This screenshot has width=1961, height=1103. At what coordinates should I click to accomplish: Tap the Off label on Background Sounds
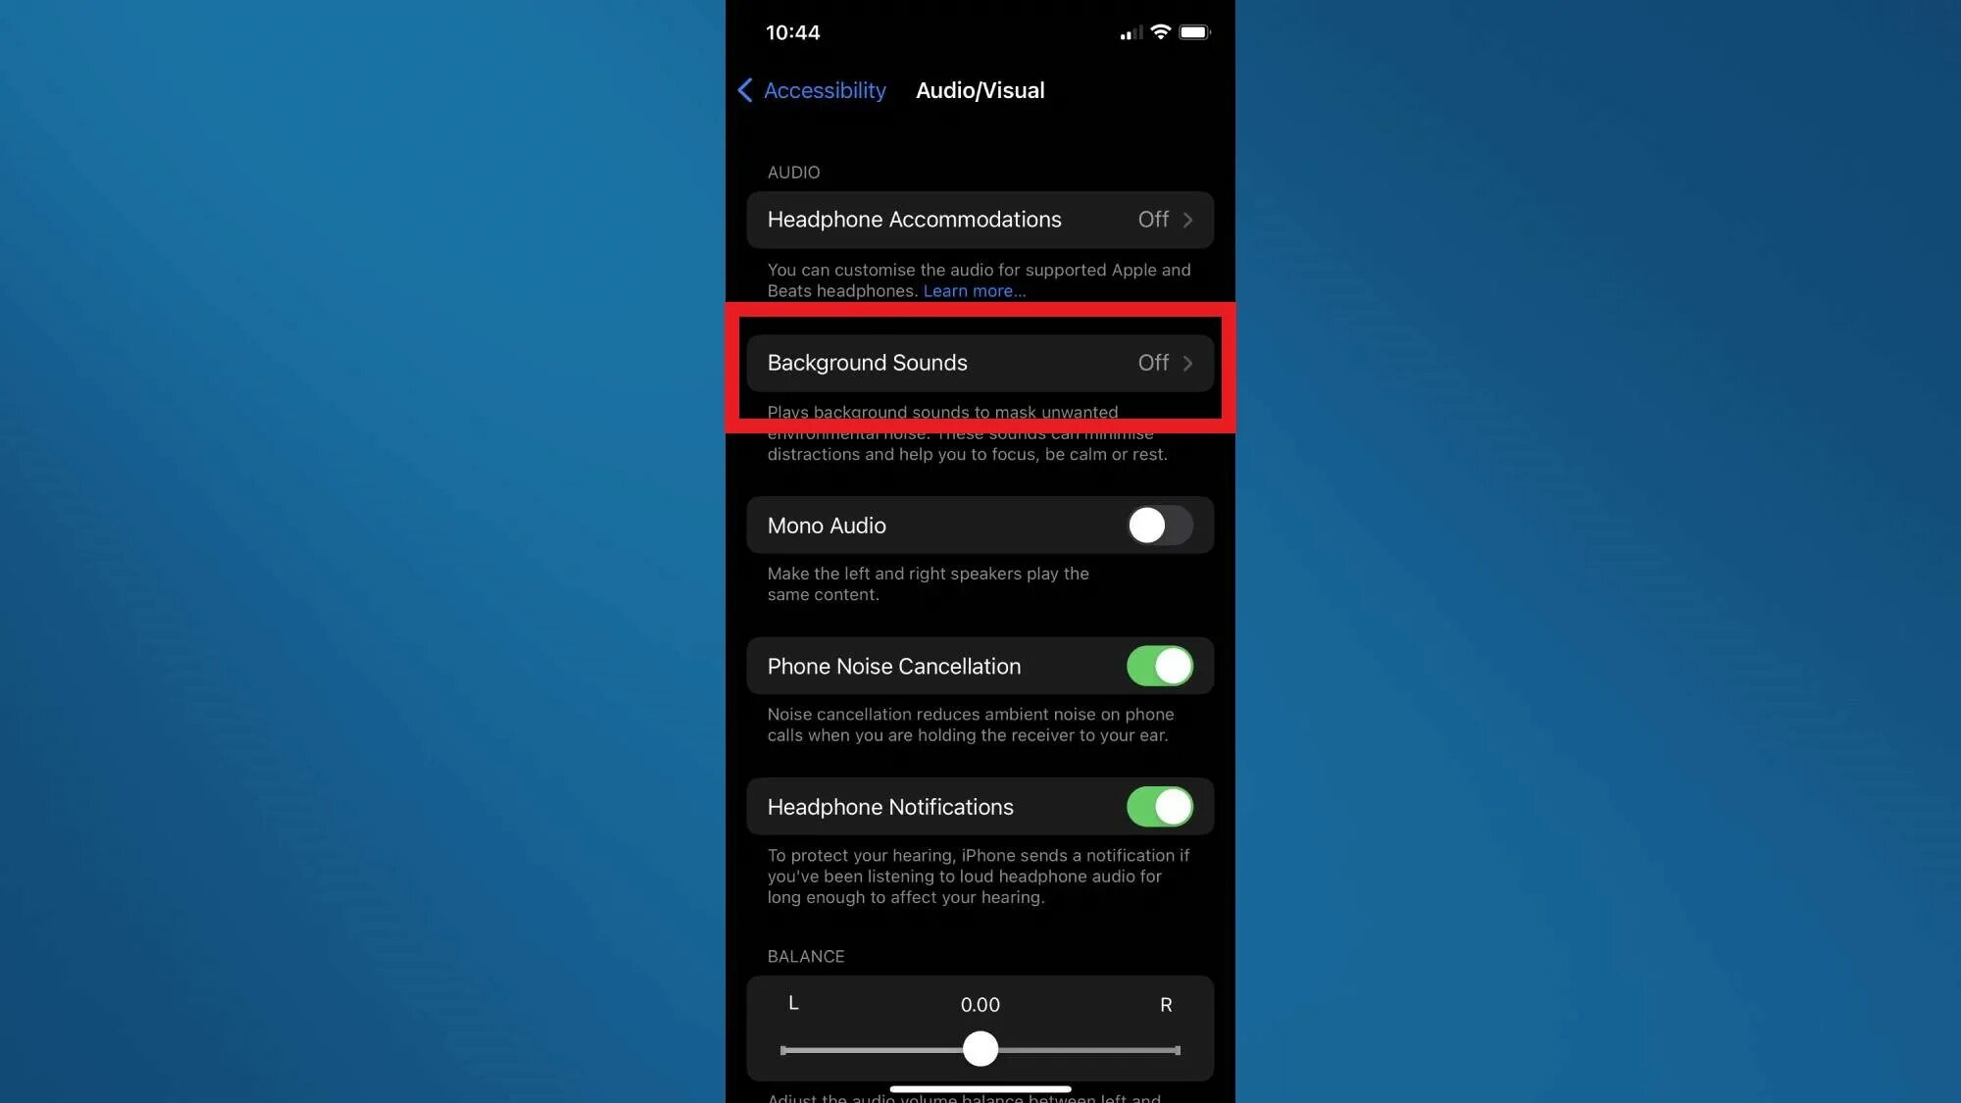point(1150,363)
